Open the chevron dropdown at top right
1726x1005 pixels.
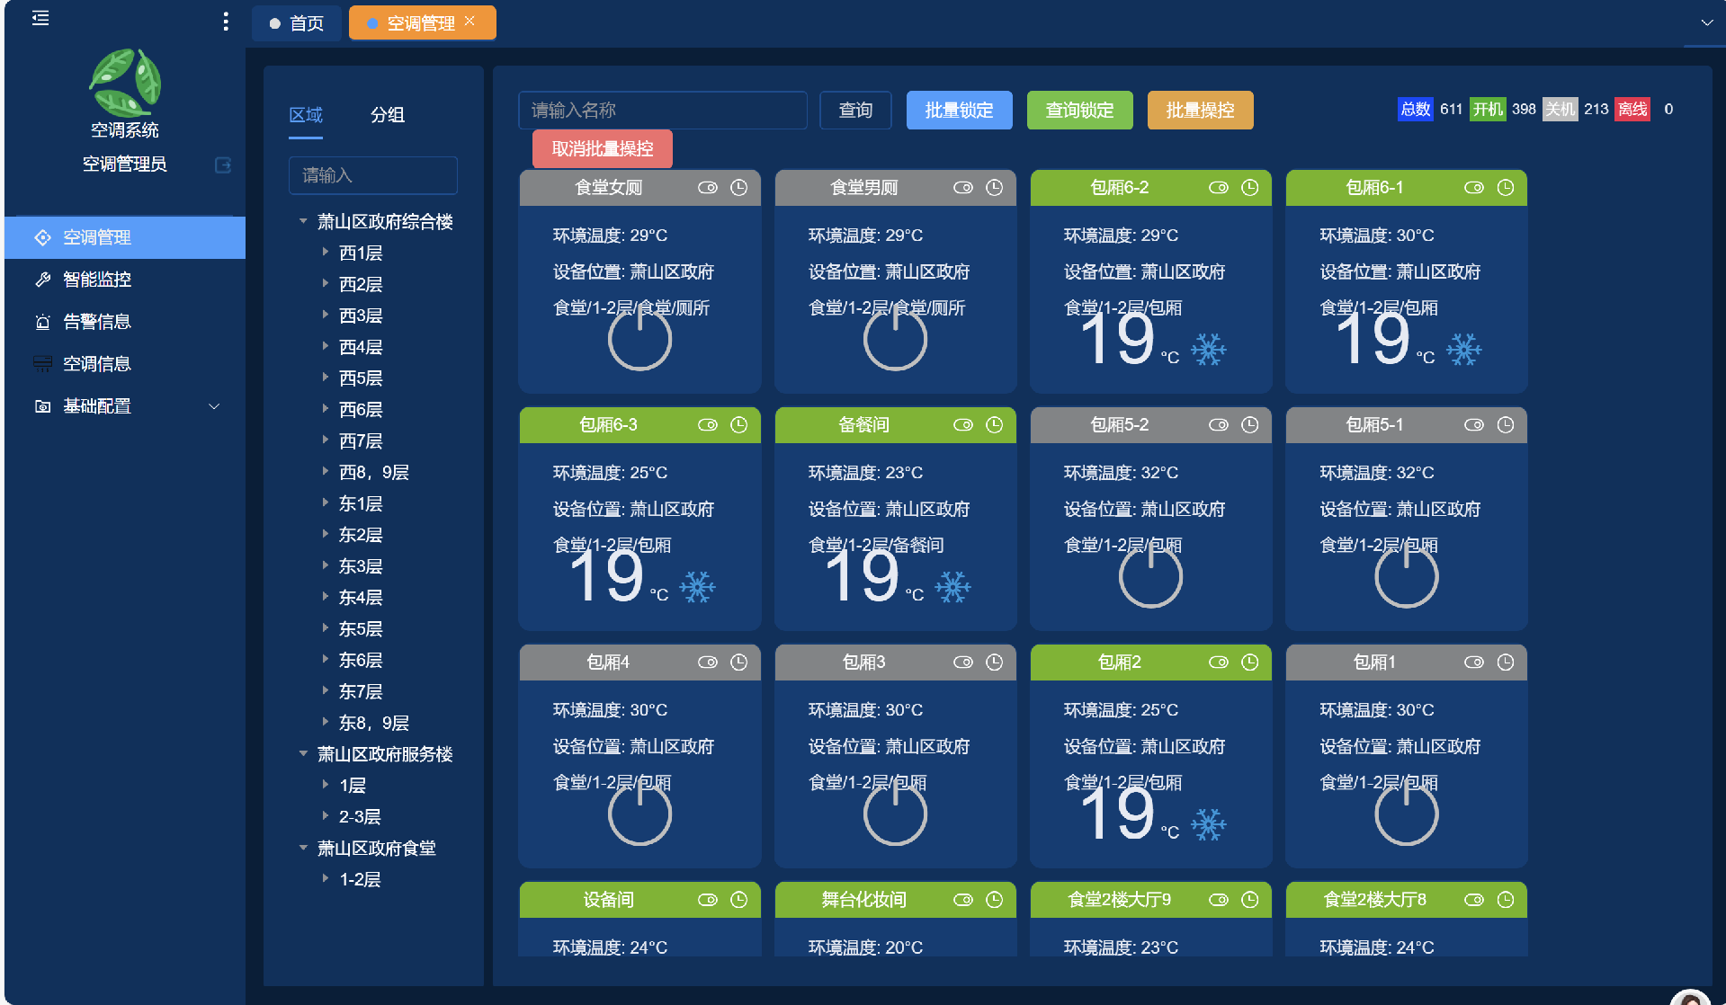click(1706, 22)
